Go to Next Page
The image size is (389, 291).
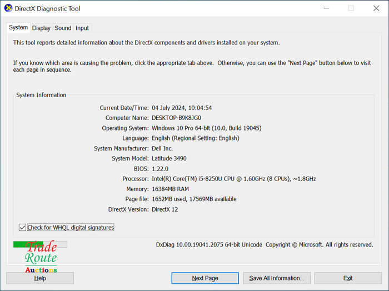point(205,278)
